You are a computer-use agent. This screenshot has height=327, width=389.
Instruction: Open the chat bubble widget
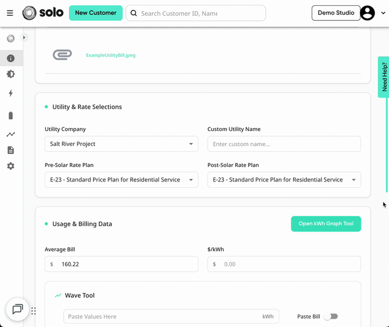click(x=17, y=310)
